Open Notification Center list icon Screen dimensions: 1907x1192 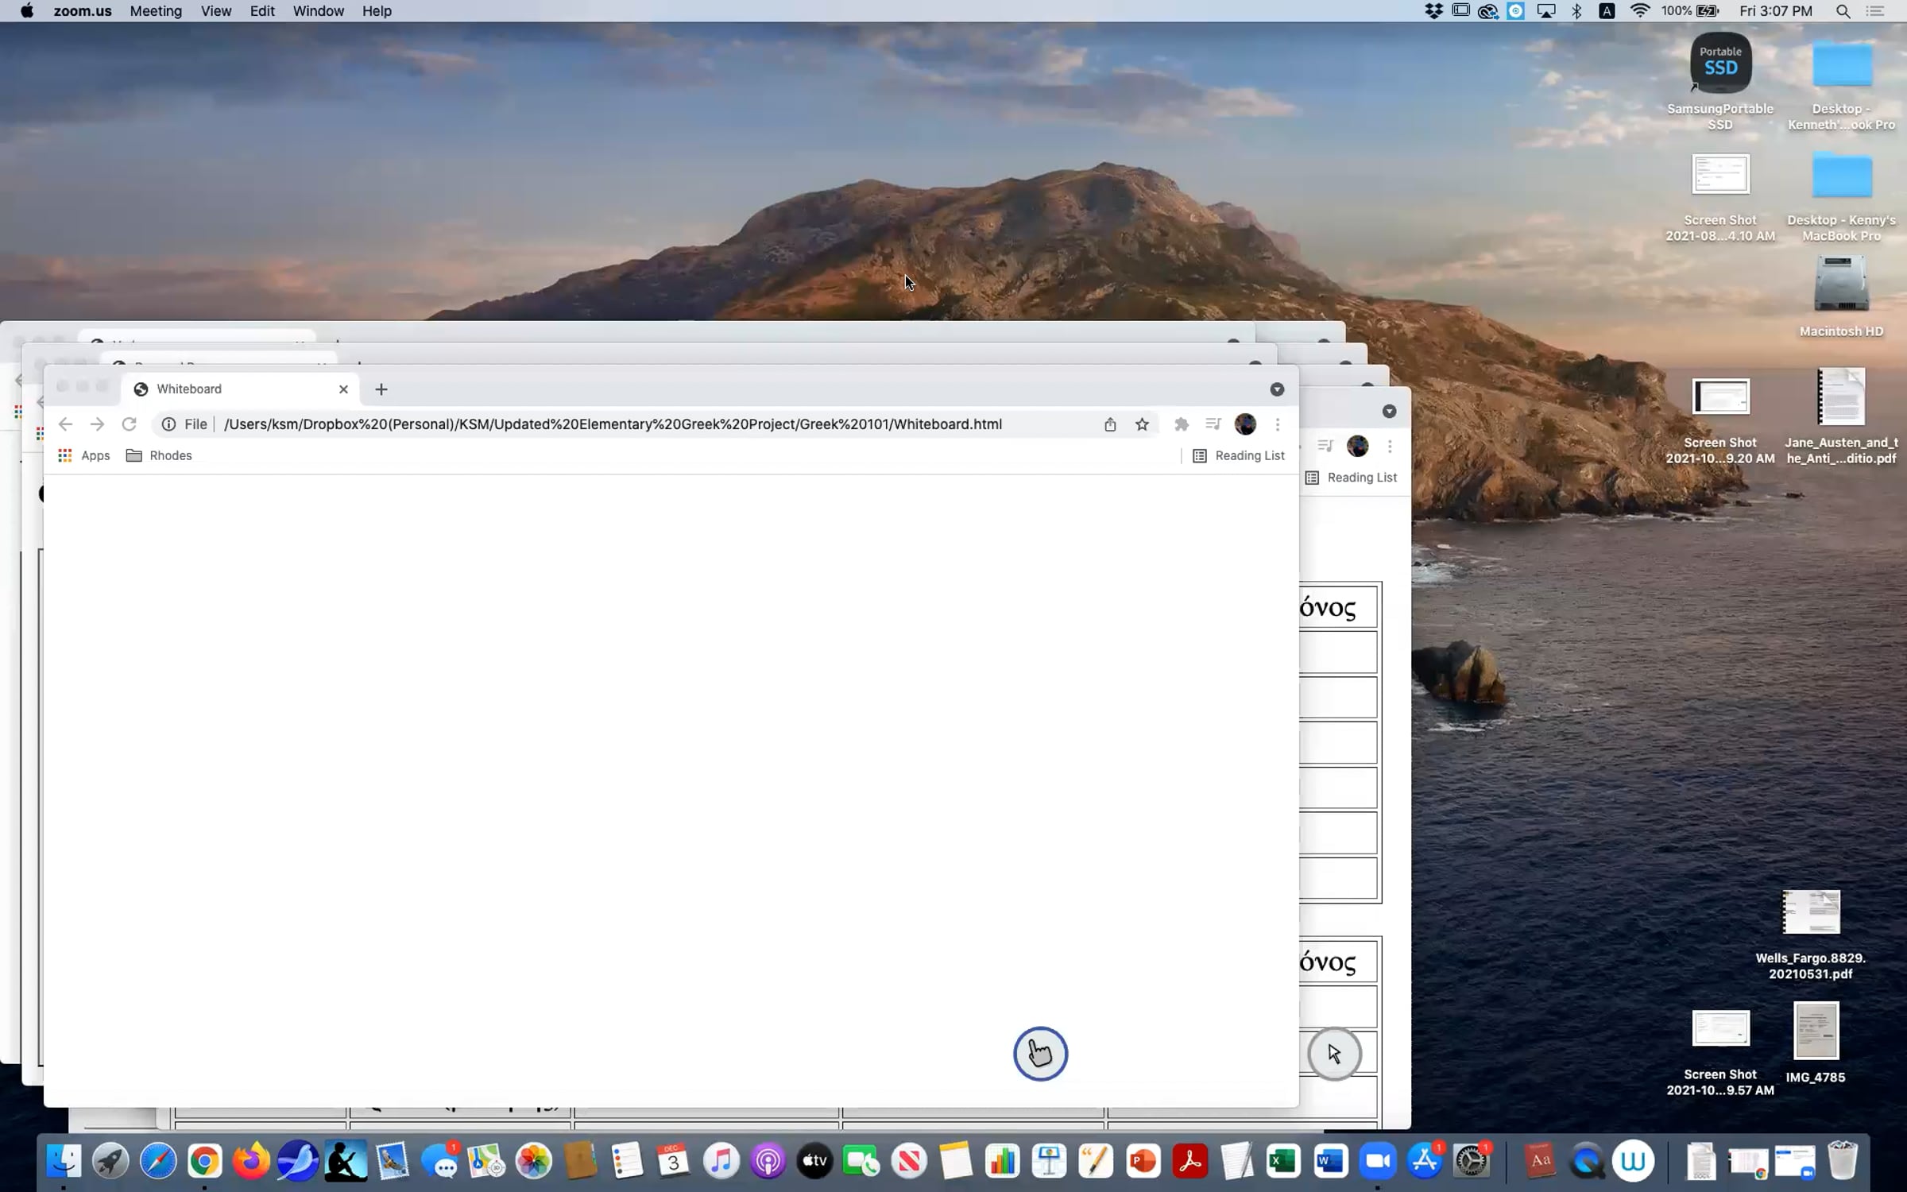[1875, 11]
